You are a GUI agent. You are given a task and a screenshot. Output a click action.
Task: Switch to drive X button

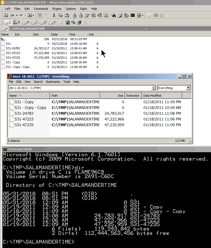click(x=52, y=22)
